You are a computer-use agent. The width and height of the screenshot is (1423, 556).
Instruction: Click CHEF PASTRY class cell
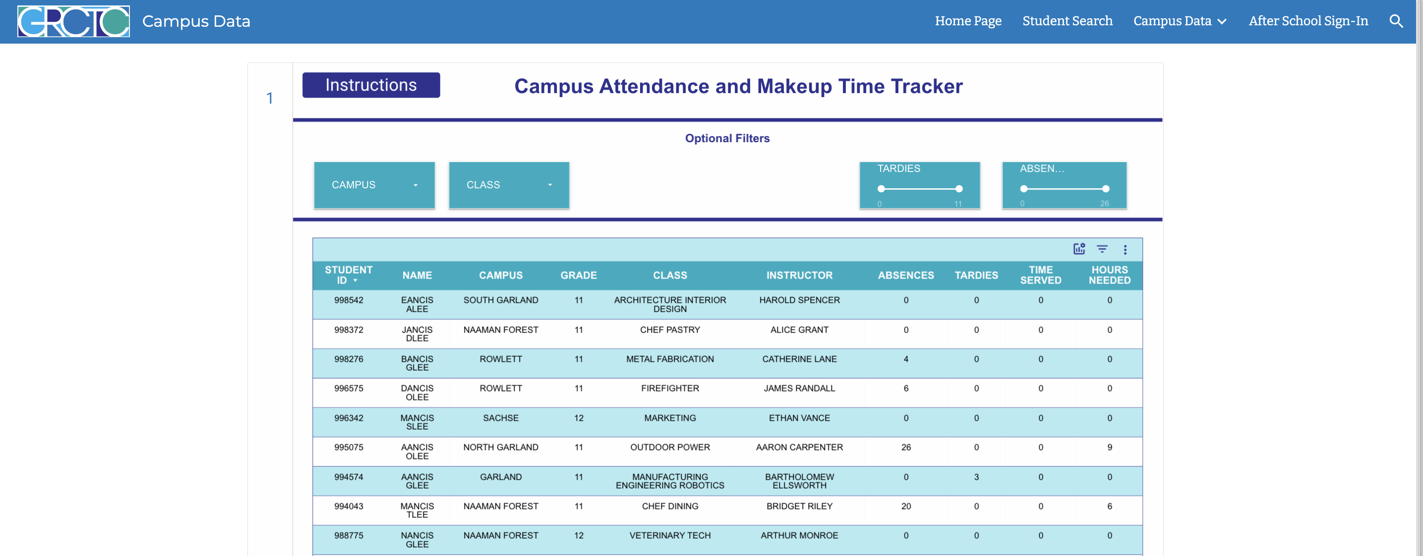click(x=670, y=330)
